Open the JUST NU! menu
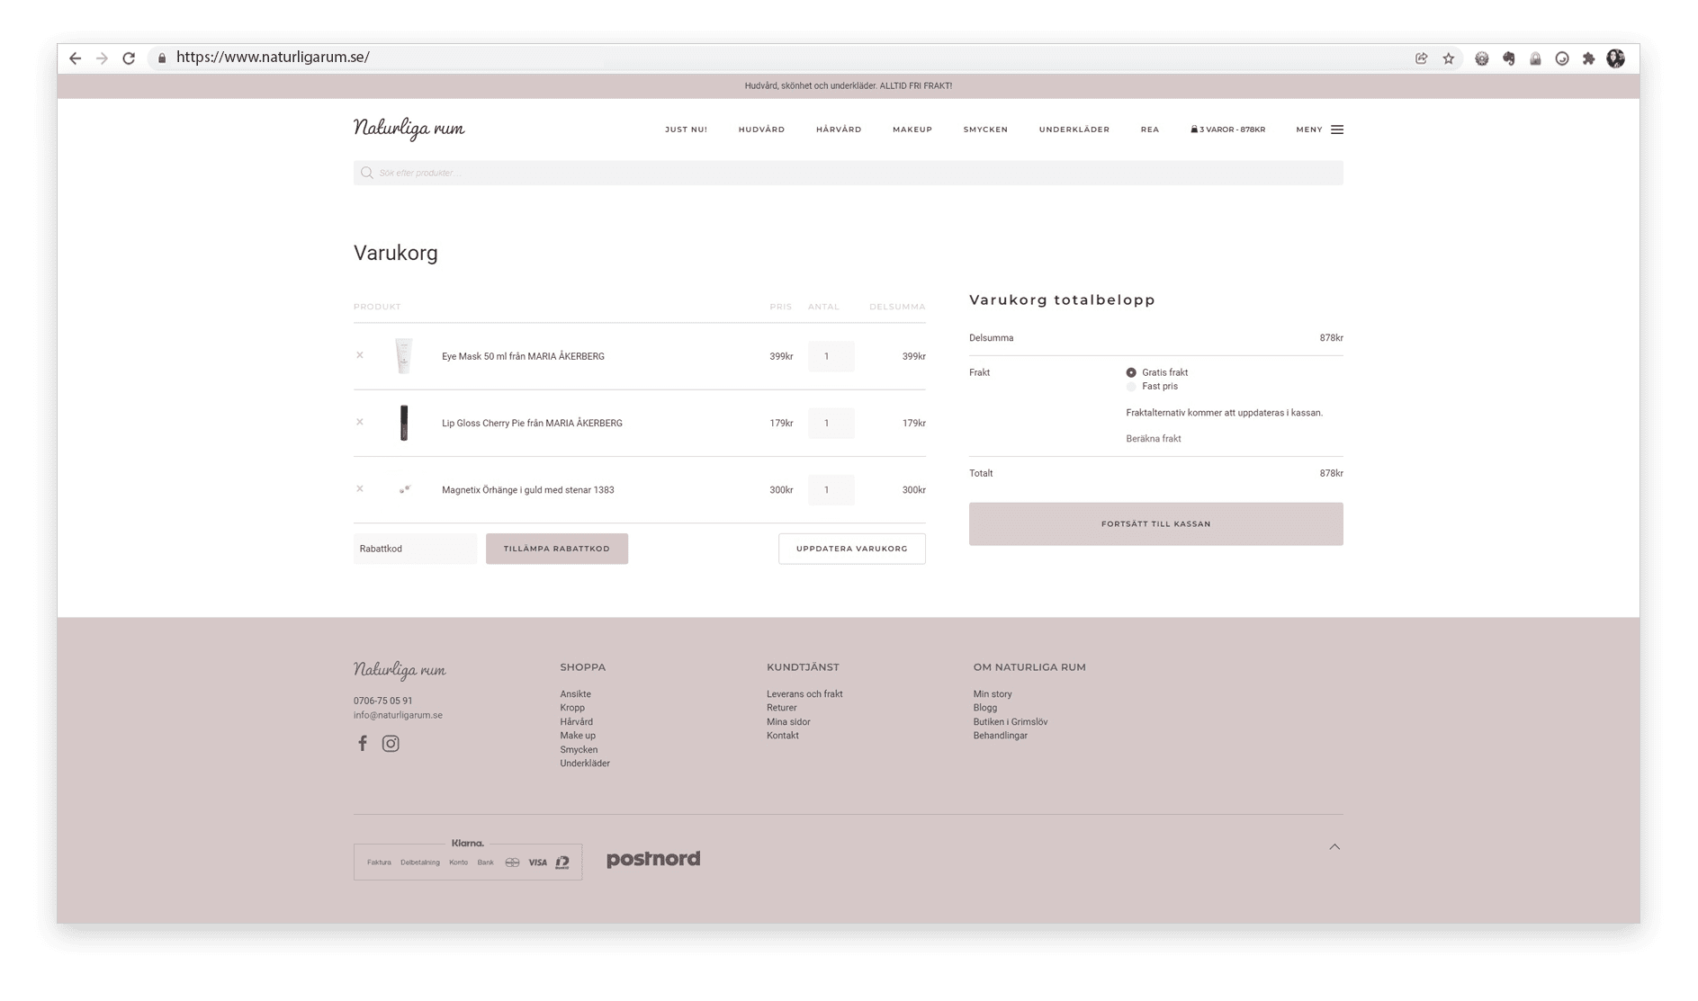This screenshot has height=1001, width=1698. [686, 130]
